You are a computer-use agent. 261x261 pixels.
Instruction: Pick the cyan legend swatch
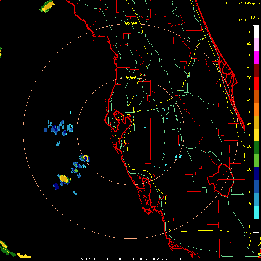pyautogui.click(x=256, y=213)
